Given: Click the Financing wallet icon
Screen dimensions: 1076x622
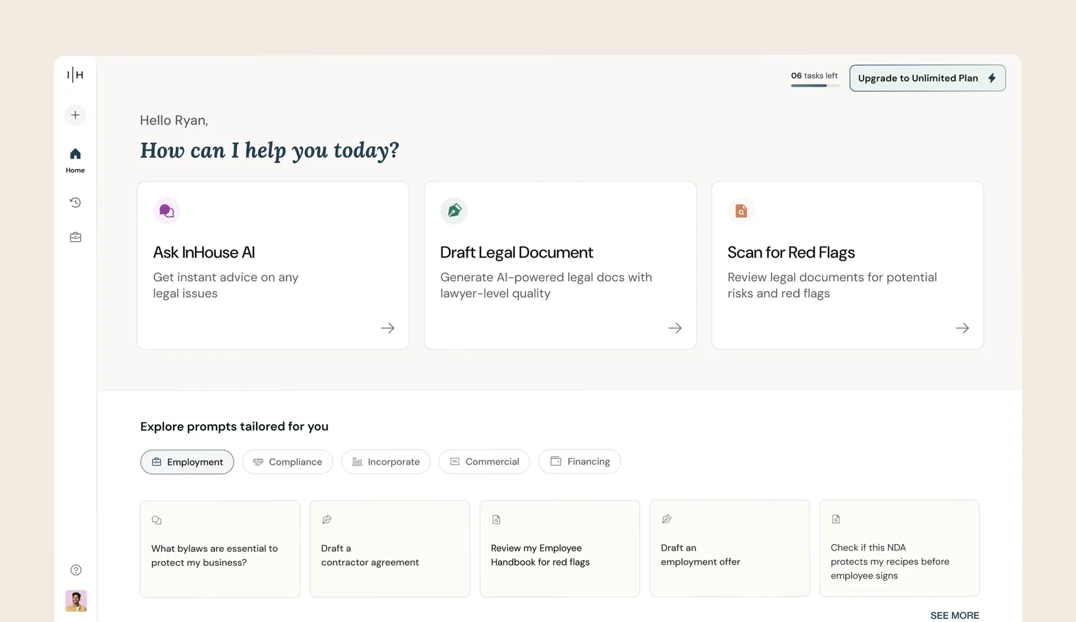Looking at the screenshot, I should coord(556,461).
